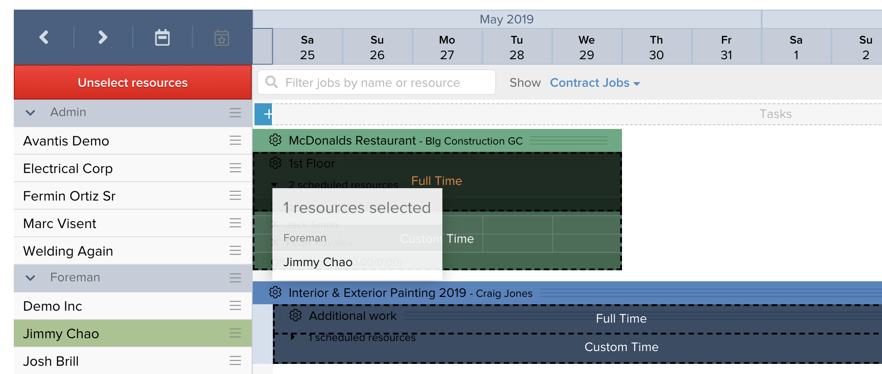This screenshot has height=374, width=882.
Task: Click Sa 1 date column header
Action: click(796, 47)
